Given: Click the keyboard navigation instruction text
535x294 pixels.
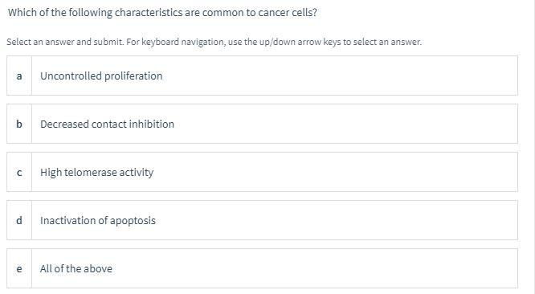Looking at the screenshot, I should (x=214, y=42).
